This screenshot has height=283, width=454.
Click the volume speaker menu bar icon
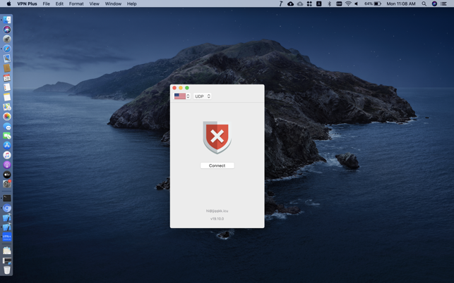[357, 4]
